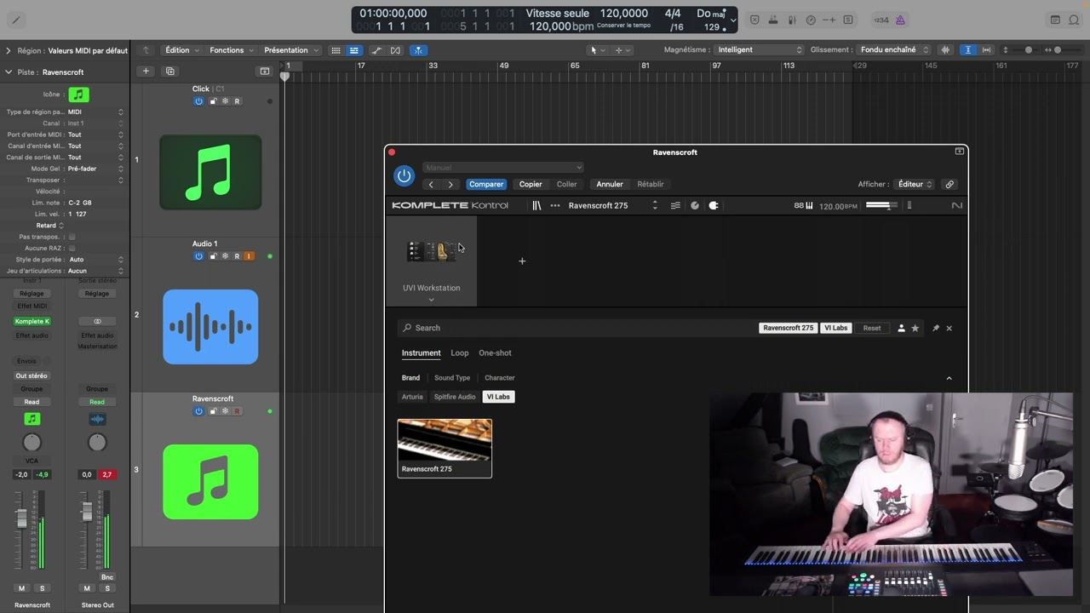Open the Fonctions menu

(232, 50)
